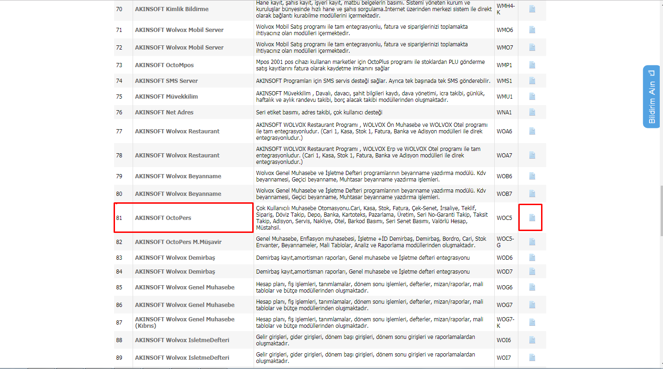Select the AKINSOFT OctoPers M.Müşavir name

(x=178, y=242)
